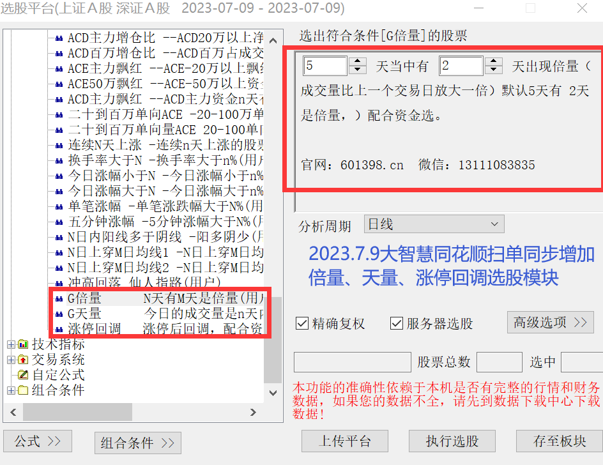Expand the 交易系统 tree node

11,360
